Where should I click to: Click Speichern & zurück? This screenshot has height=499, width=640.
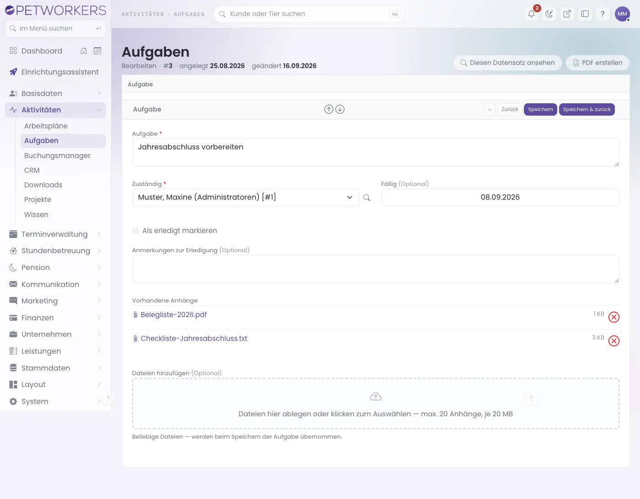[587, 110]
